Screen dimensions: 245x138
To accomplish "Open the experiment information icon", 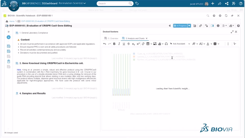I will pyautogui.click(x=218, y=26).
